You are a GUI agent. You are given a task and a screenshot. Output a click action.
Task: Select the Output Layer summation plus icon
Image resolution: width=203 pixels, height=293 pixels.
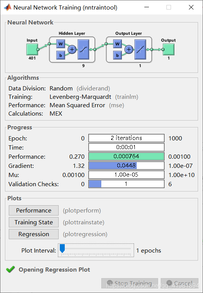pos(129,50)
